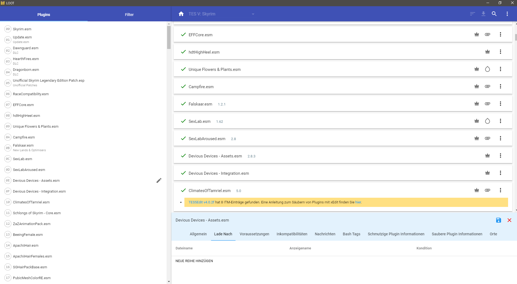The height and width of the screenshot is (284, 517).
Task: Click the crown icon on Campfire.esm card
Action: 477,86
